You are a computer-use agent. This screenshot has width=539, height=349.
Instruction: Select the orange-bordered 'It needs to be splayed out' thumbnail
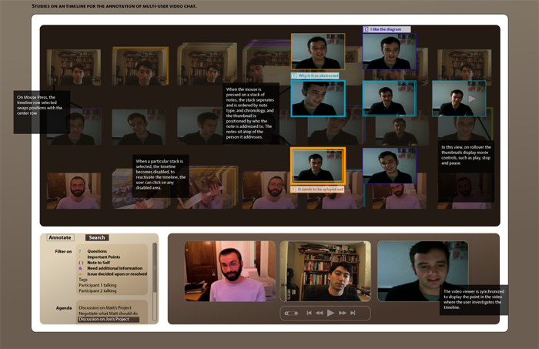coord(317,166)
